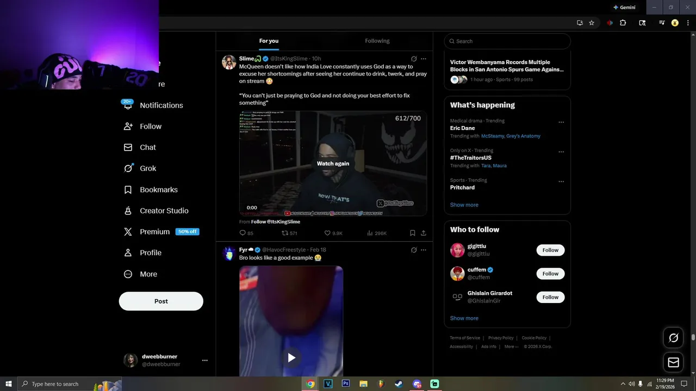Click the install app icon in address bar

click(580, 23)
